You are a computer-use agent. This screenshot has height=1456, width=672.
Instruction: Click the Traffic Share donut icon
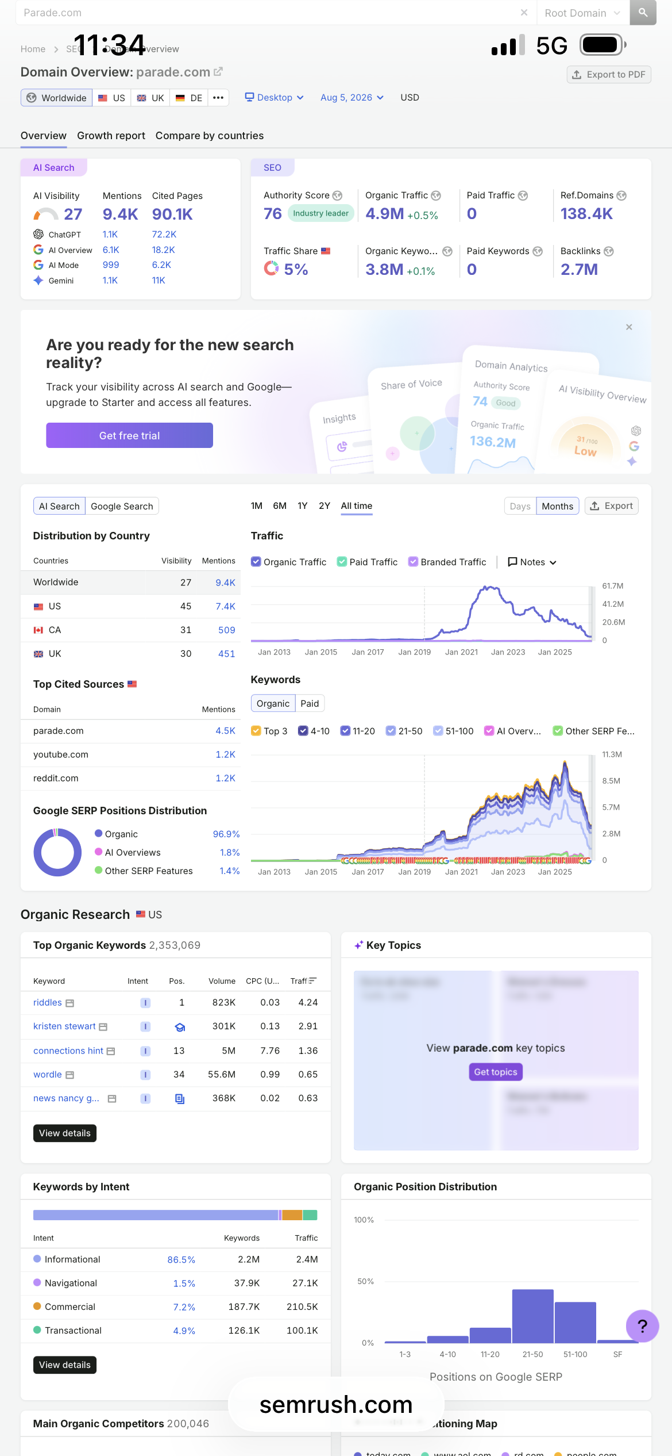click(x=271, y=268)
